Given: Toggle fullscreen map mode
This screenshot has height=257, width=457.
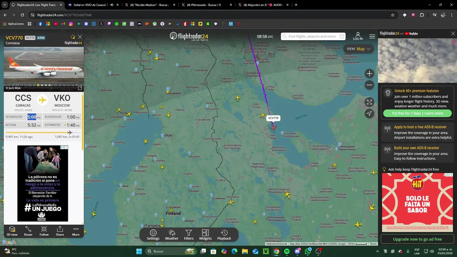Looking at the screenshot, I should click(370, 102).
